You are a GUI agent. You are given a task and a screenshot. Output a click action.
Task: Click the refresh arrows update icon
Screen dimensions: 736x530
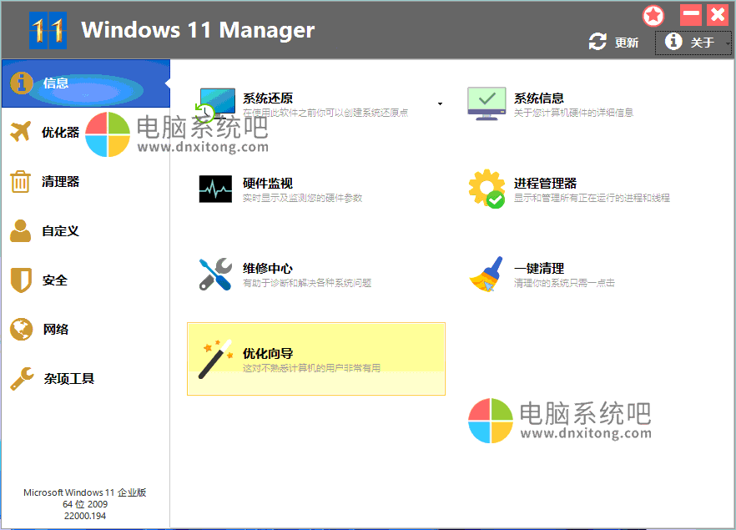(x=597, y=42)
